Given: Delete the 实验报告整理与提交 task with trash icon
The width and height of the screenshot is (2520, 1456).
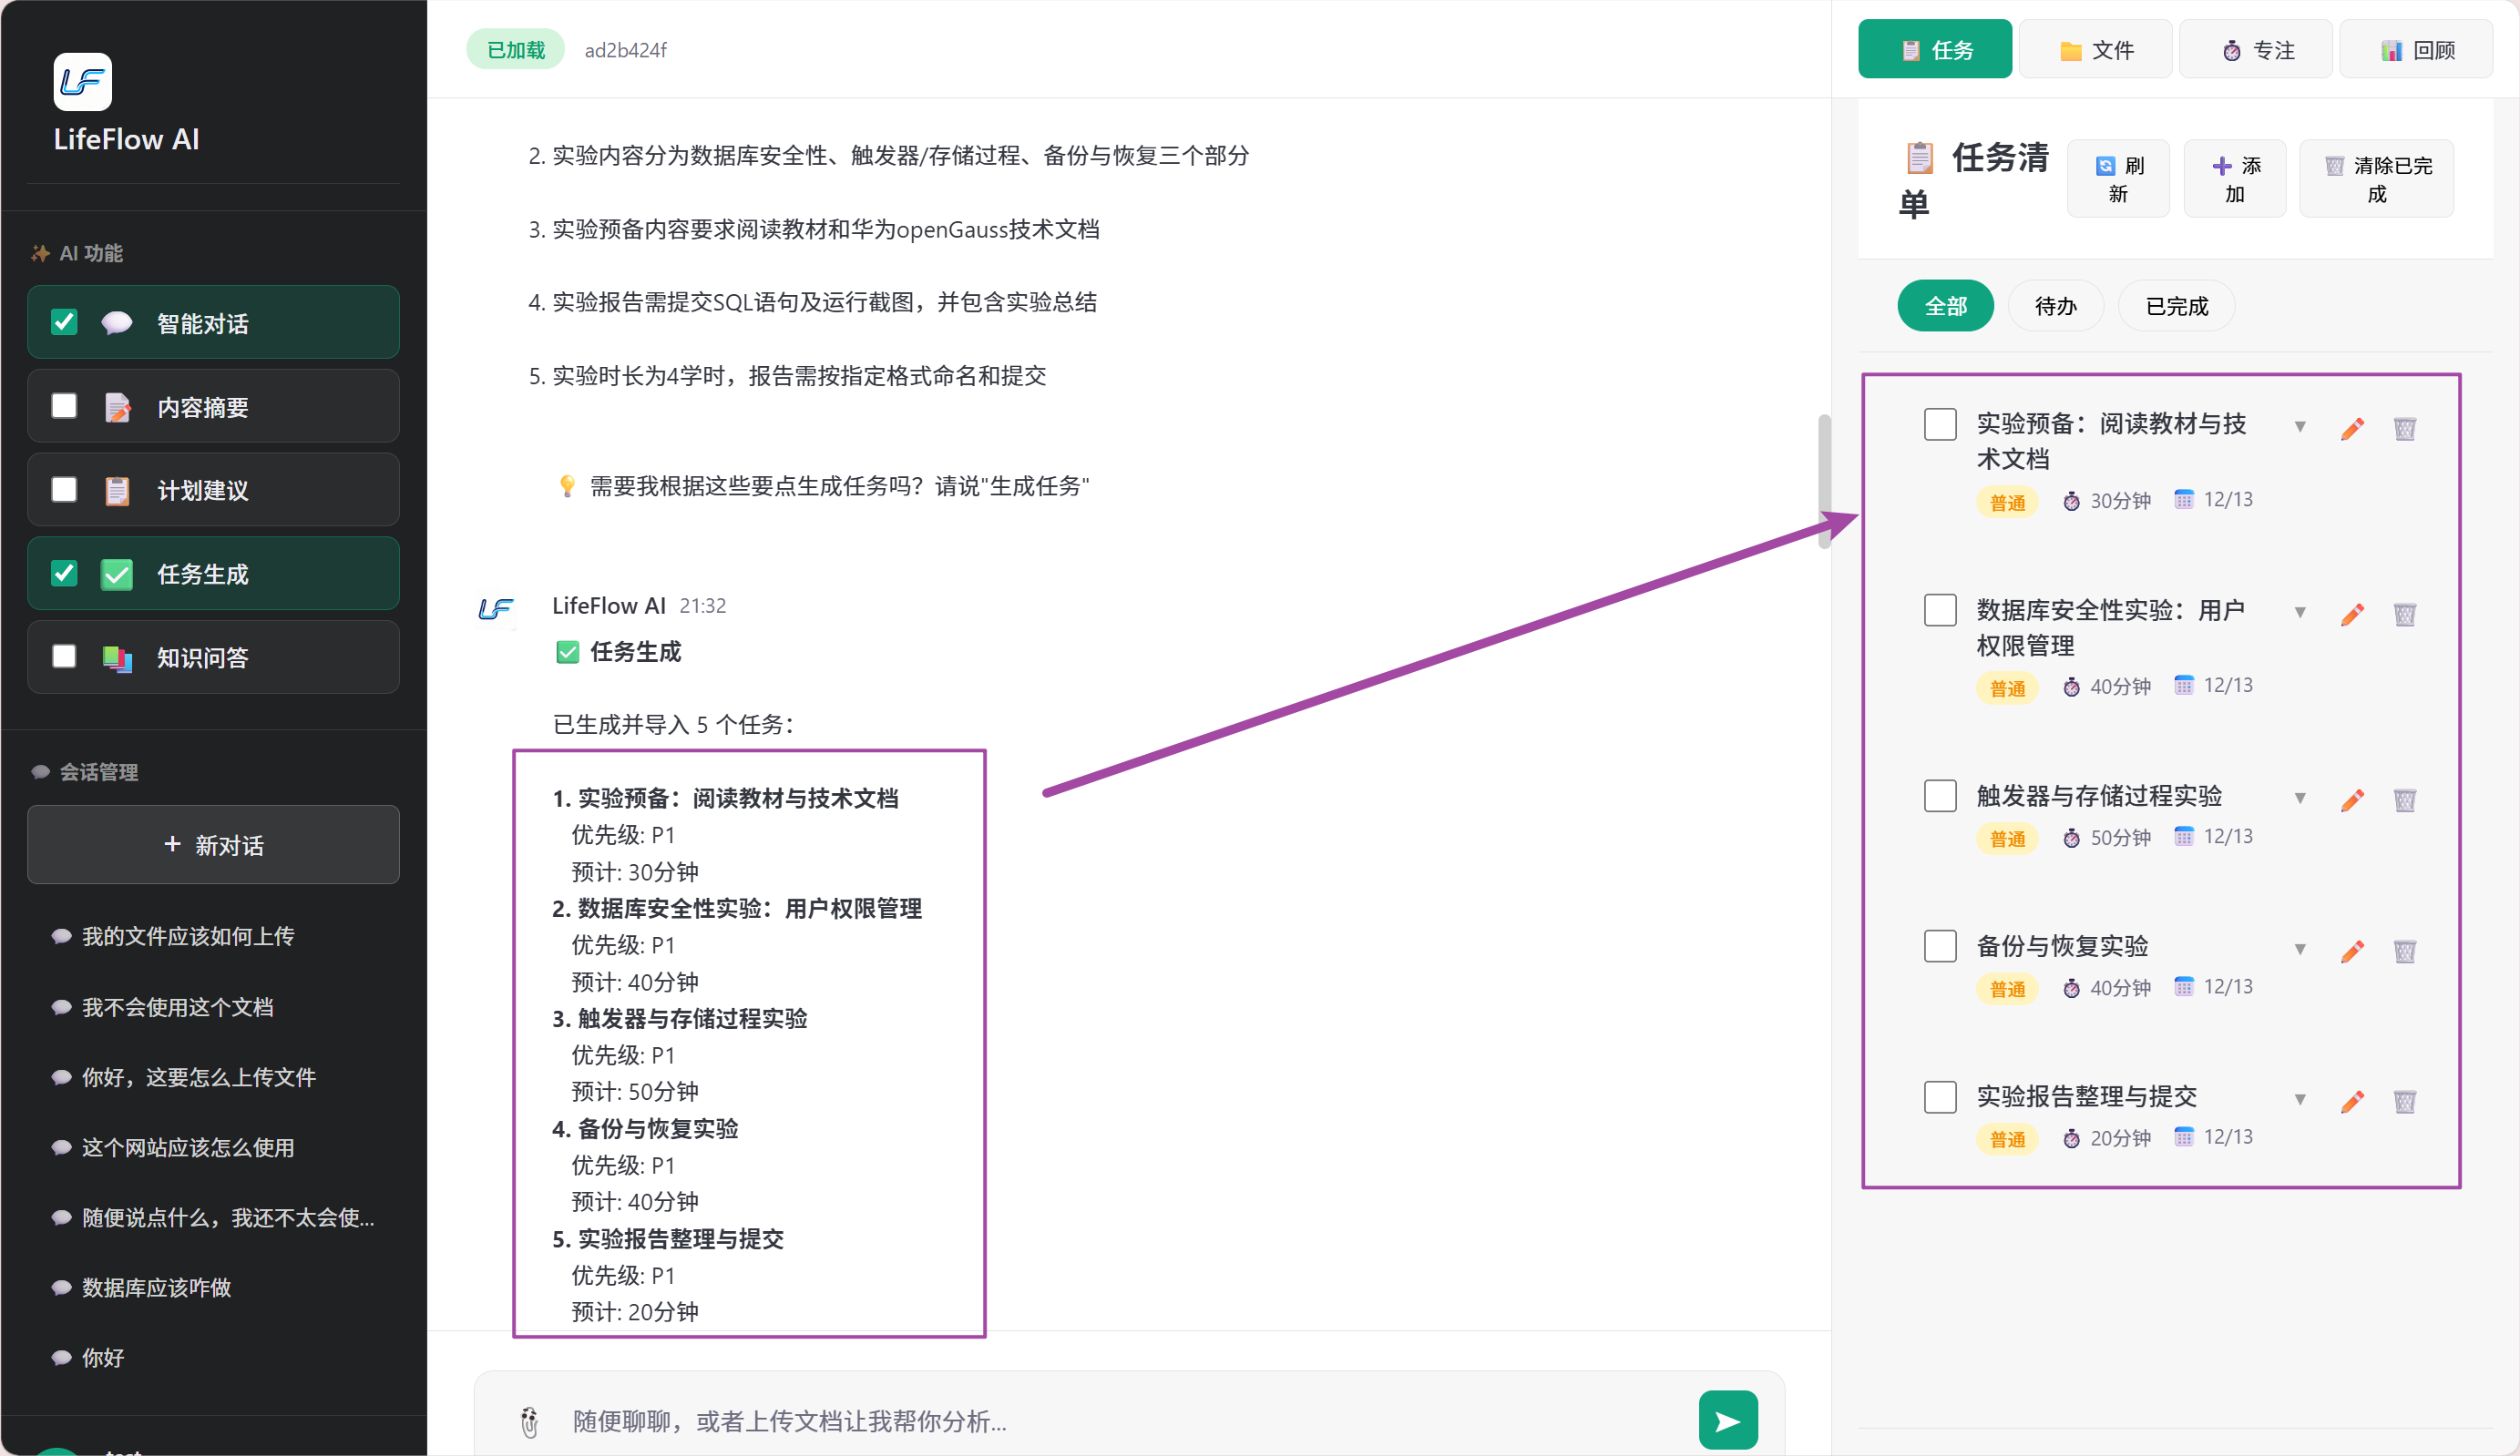Looking at the screenshot, I should (2404, 1101).
